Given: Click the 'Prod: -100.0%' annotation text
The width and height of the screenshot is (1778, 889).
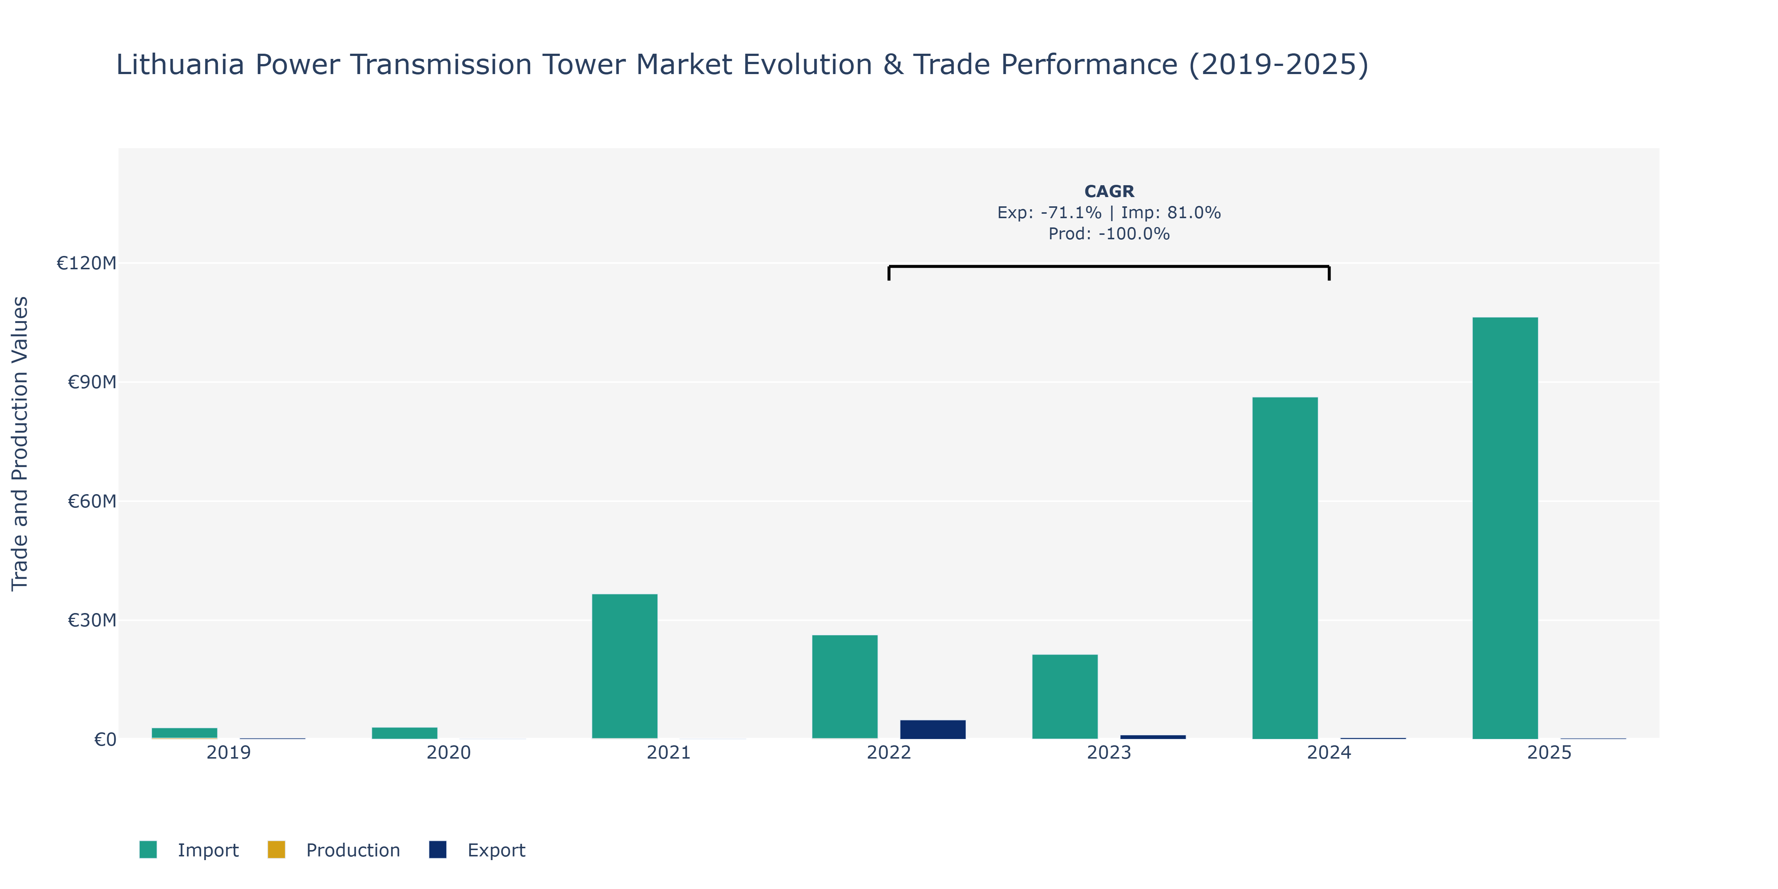Looking at the screenshot, I should 1109,234.
